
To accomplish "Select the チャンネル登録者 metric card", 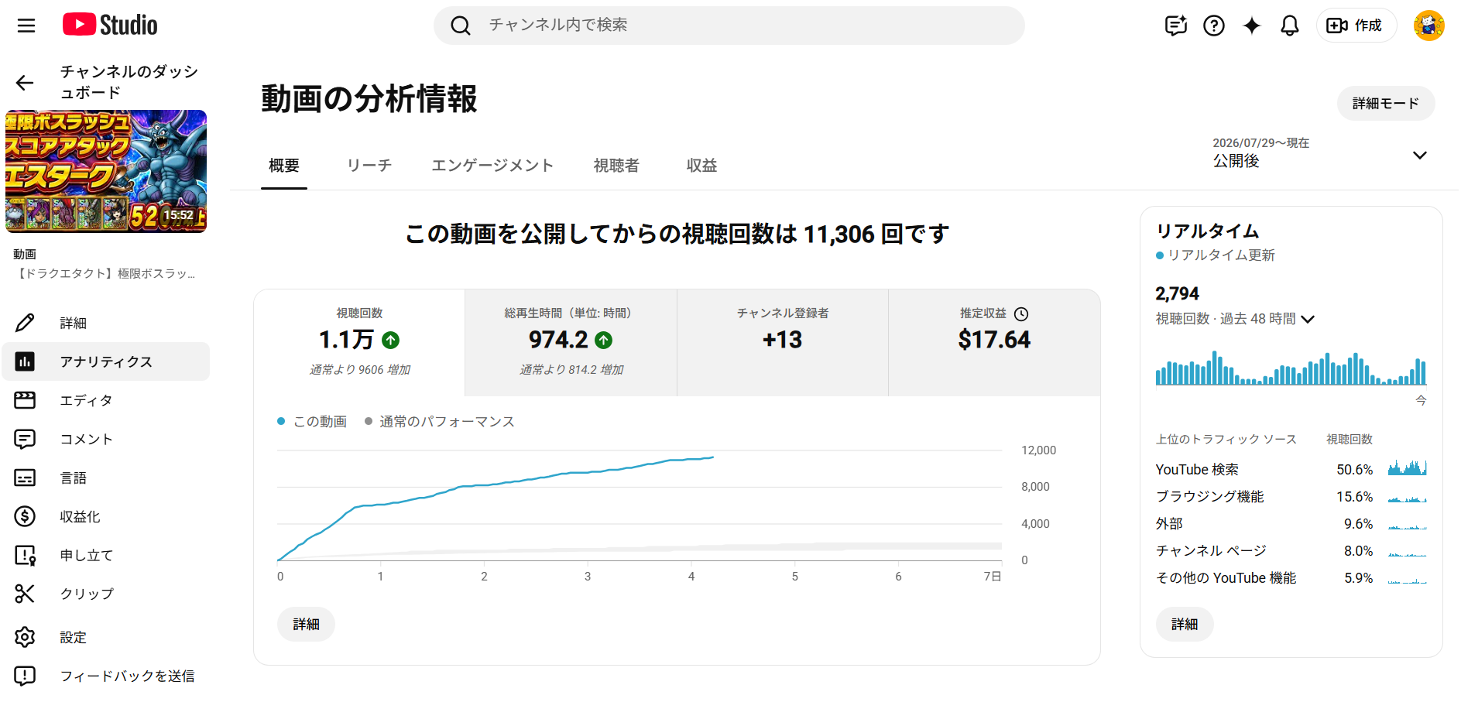I will [783, 343].
